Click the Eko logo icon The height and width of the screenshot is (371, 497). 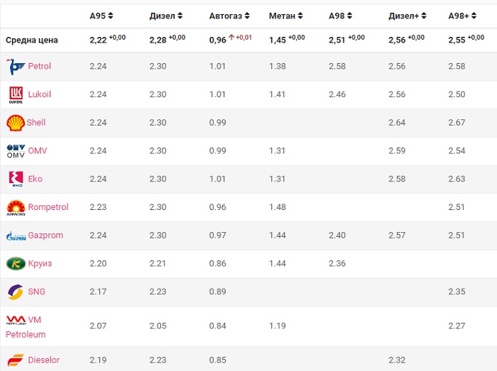point(16,179)
